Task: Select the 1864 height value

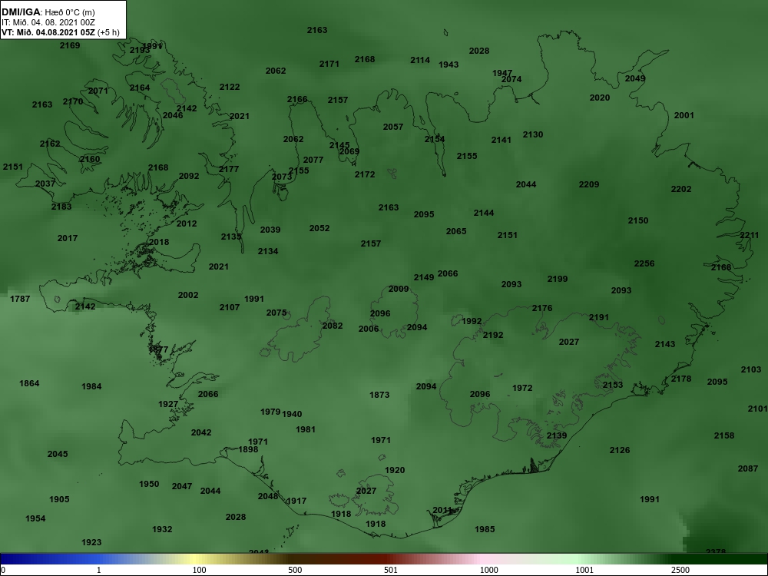Action: 29,383
